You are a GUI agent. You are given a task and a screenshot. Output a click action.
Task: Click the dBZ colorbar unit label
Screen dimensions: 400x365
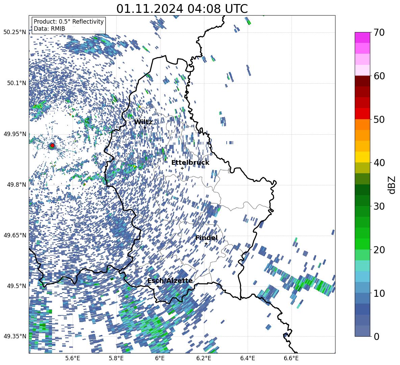pyautogui.click(x=392, y=185)
